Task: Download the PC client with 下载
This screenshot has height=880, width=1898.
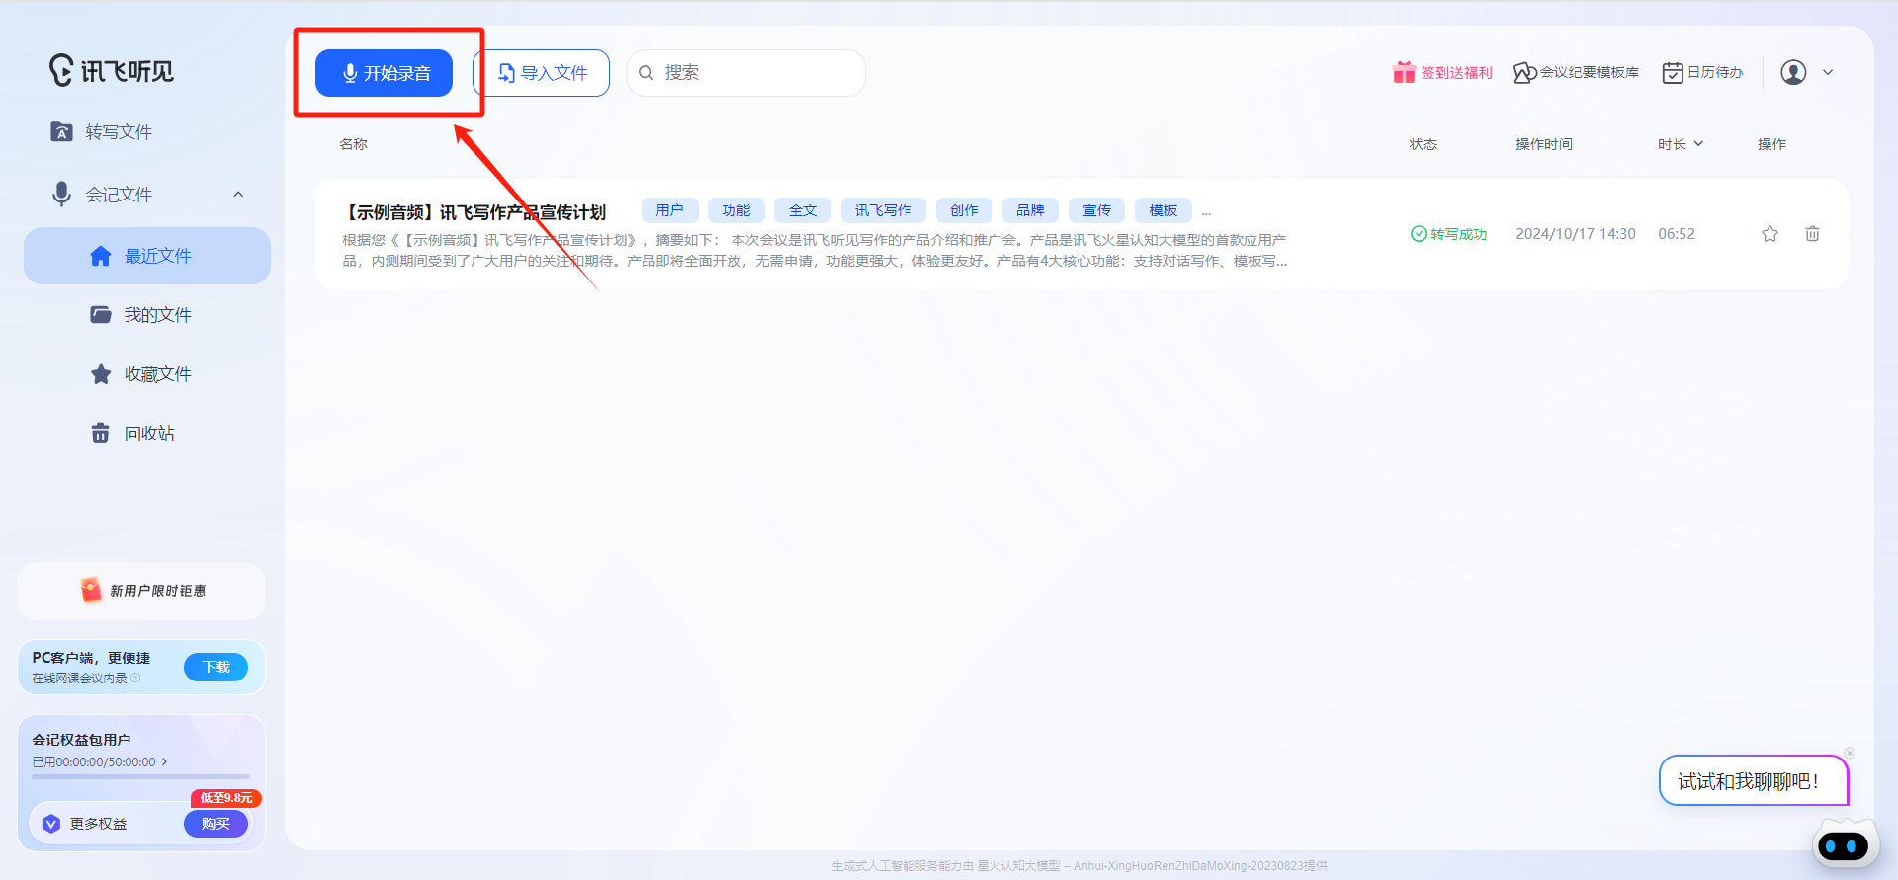Action: click(x=216, y=668)
